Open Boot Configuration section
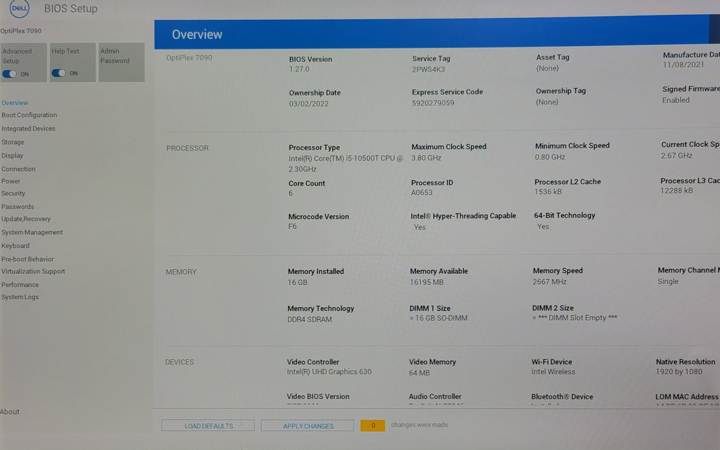This screenshot has height=450, width=720. (x=30, y=115)
